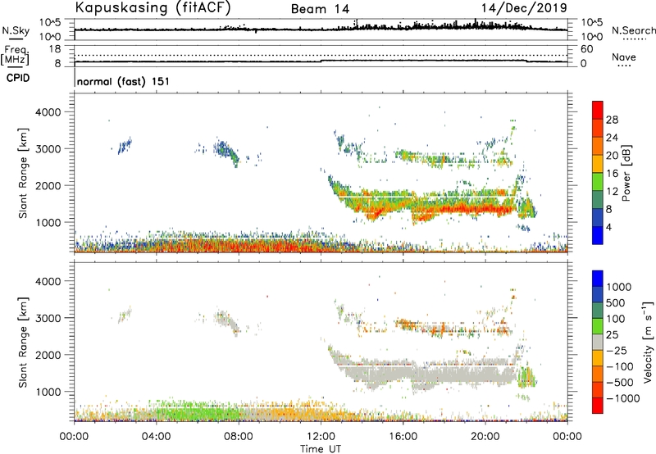Pick the gray -25 to 25 Velocity swatch
Viewport: 656px width, 454px height.
(598, 343)
